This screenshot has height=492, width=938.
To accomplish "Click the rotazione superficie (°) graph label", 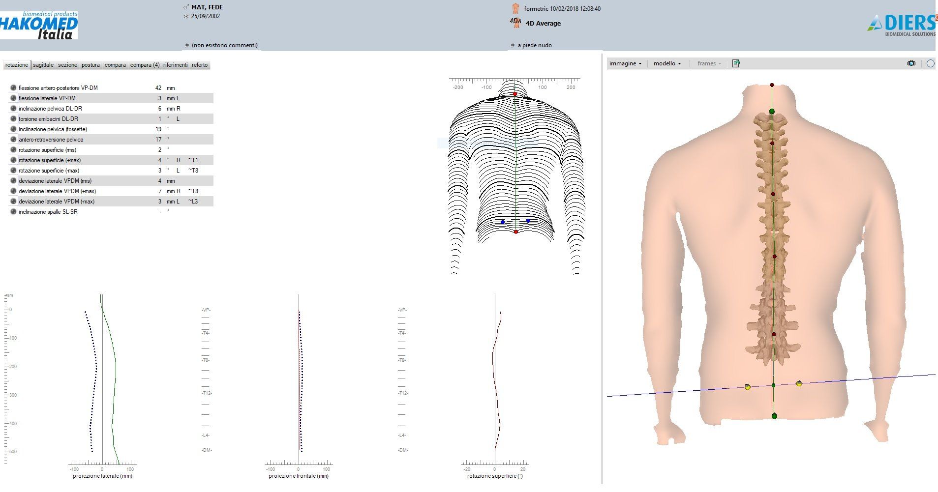I will click(x=495, y=476).
